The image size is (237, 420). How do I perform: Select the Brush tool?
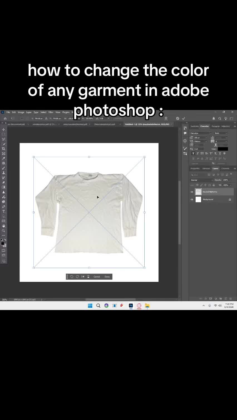click(4, 168)
